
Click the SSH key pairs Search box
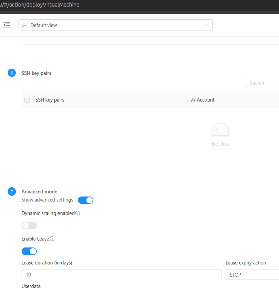tap(262, 83)
